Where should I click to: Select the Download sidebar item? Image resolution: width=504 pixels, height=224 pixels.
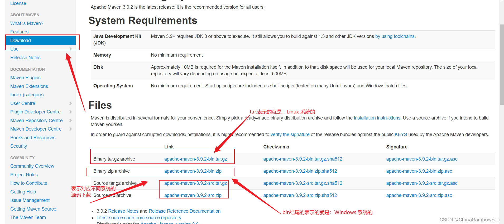(x=41, y=41)
